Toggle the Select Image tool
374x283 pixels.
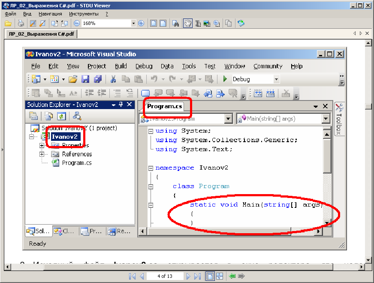(207, 23)
